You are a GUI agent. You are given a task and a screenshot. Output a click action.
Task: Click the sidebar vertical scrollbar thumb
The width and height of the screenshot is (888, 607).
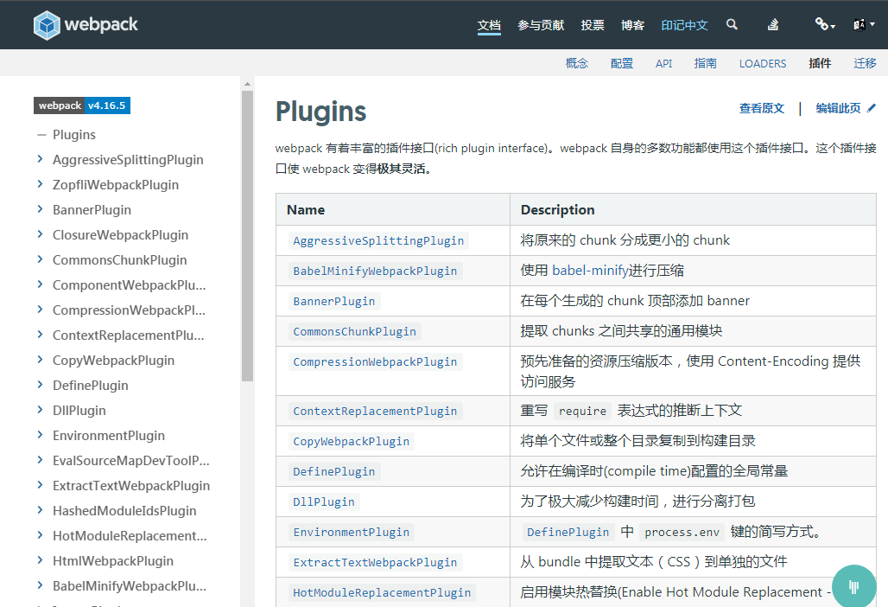[247, 235]
